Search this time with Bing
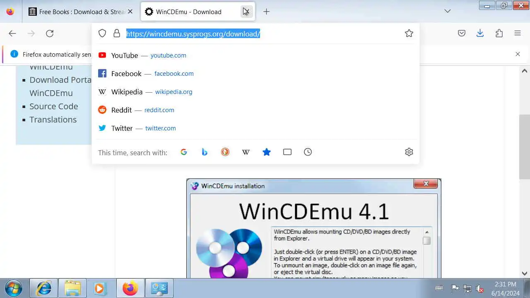Viewport: 530px width, 298px height. point(205,152)
